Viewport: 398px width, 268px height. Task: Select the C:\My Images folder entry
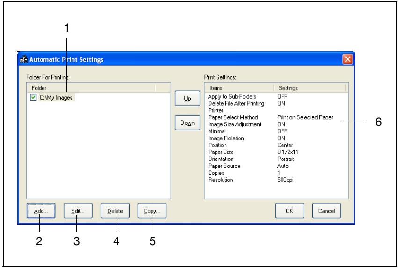pyautogui.click(x=56, y=97)
